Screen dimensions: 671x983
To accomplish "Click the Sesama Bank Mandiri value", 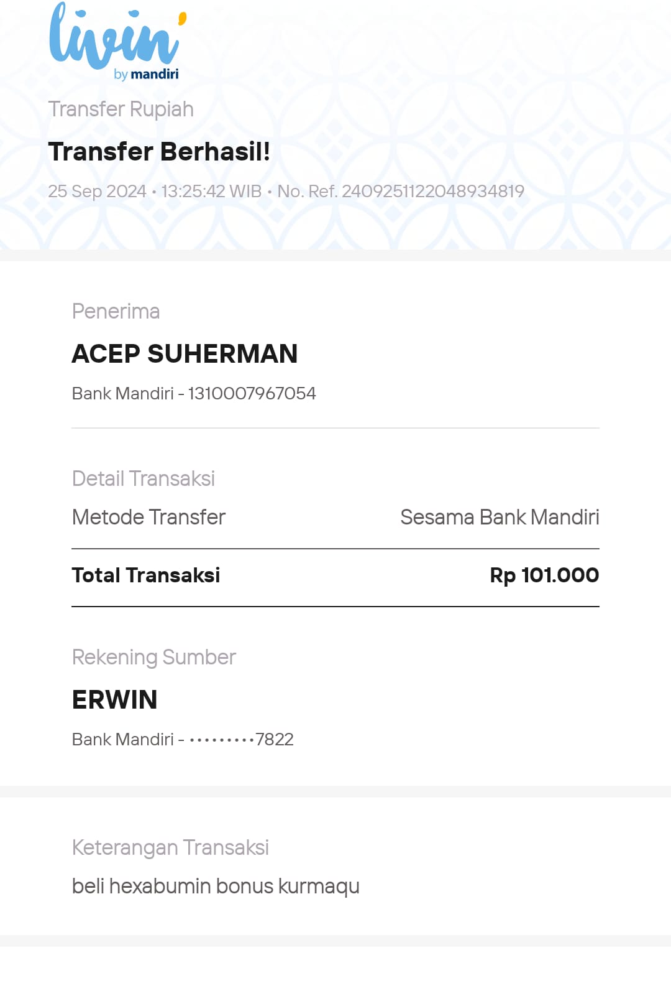I will click(x=500, y=517).
